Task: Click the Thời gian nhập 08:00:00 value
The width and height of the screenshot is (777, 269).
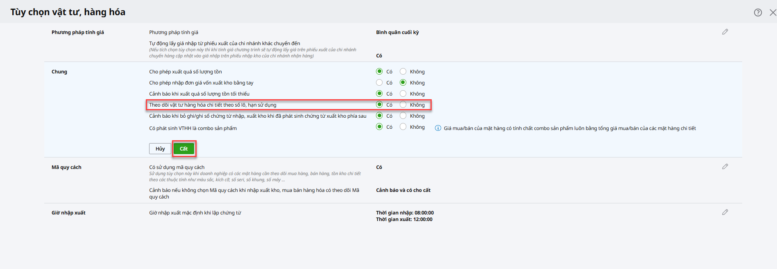Action: (405, 213)
